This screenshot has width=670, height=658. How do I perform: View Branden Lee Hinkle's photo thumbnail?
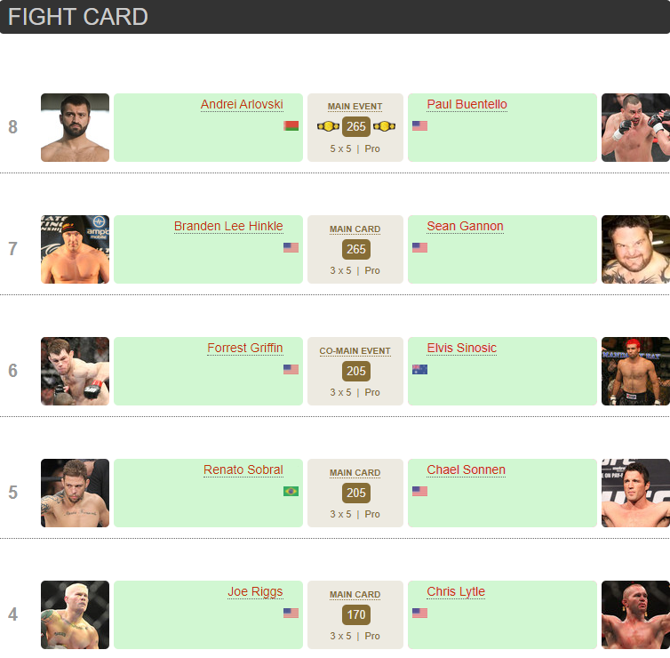click(x=75, y=249)
